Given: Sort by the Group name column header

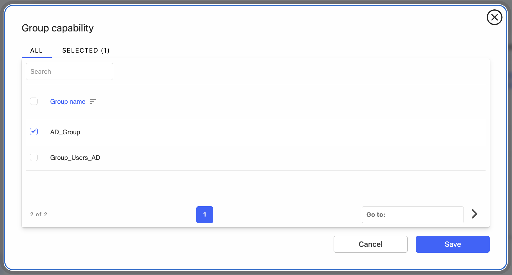Looking at the screenshot, I should coord(68,102).
